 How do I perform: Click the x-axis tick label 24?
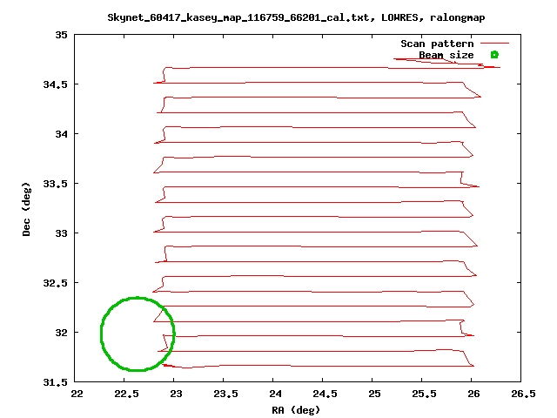[275, 394]
